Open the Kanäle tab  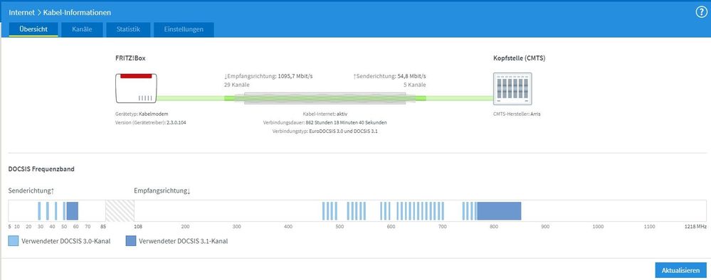coord(82,29)
